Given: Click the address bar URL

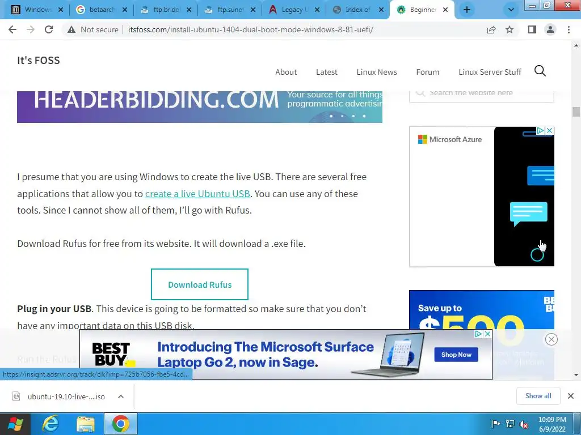Looking at the screenshot, I should [x=250, y=29].
